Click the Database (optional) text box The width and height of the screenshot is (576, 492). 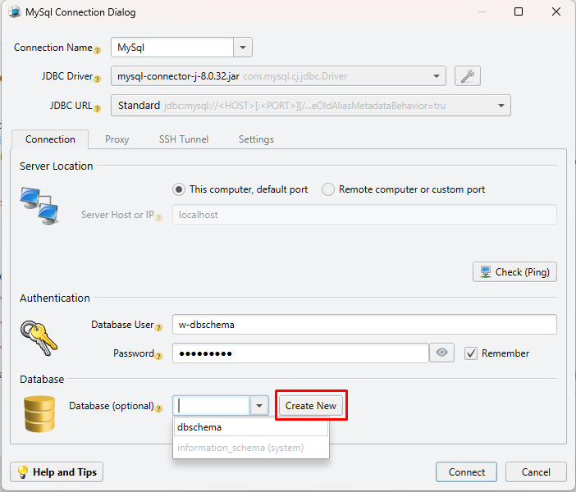(212, 406)
